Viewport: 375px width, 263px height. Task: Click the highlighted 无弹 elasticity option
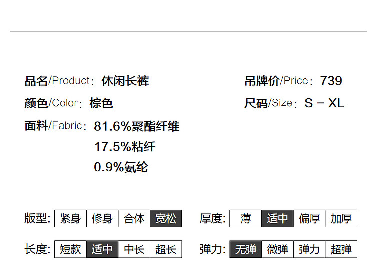coord(246,249)
